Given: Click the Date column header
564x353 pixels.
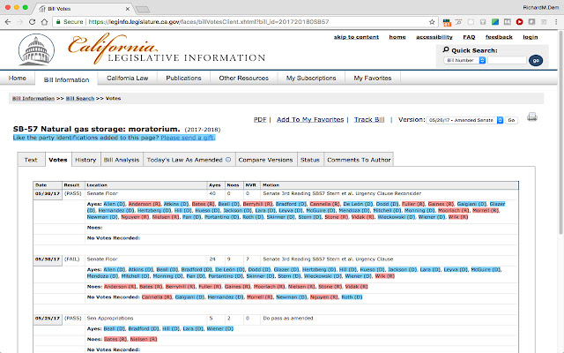Looking at the screenshot, I should point(48,185).
